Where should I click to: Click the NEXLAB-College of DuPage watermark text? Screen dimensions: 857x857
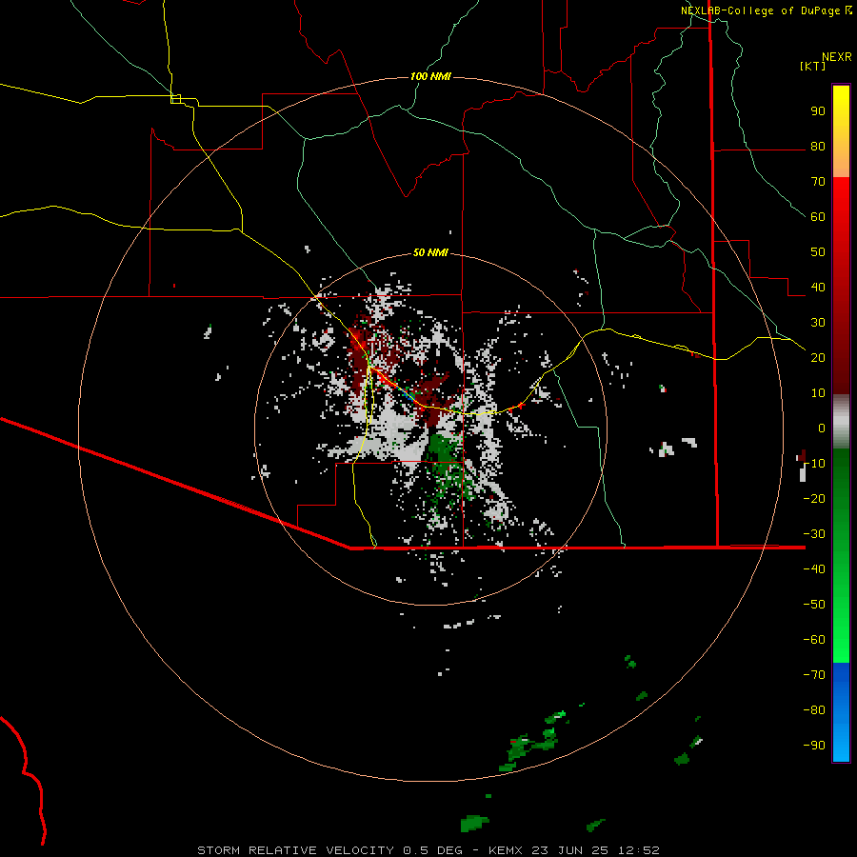pos(767,10)
